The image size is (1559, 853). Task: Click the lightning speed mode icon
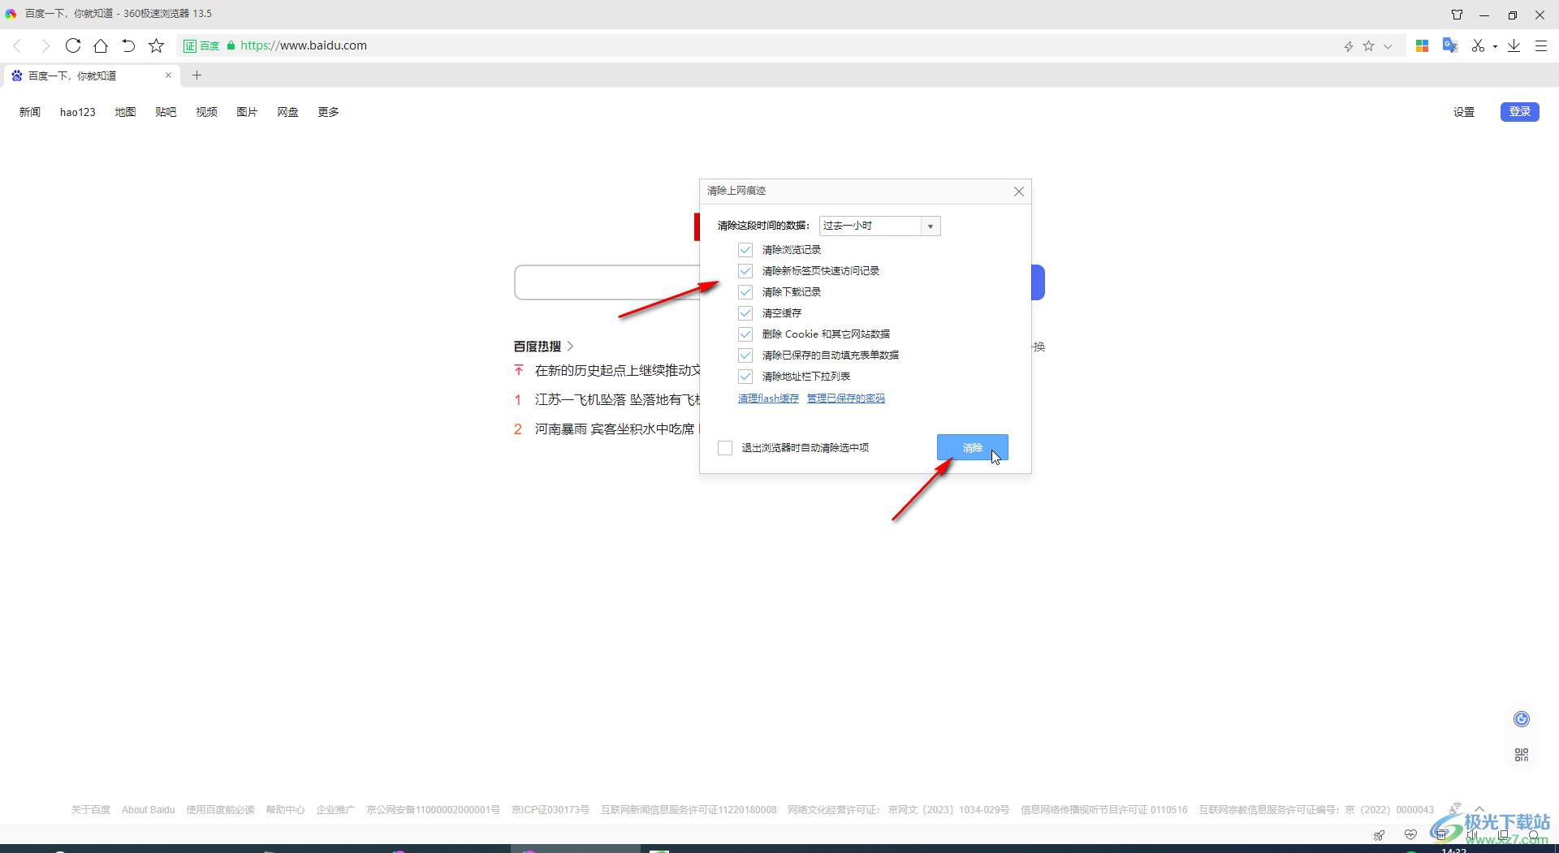pyautogui.click(x=1349, y=46)
